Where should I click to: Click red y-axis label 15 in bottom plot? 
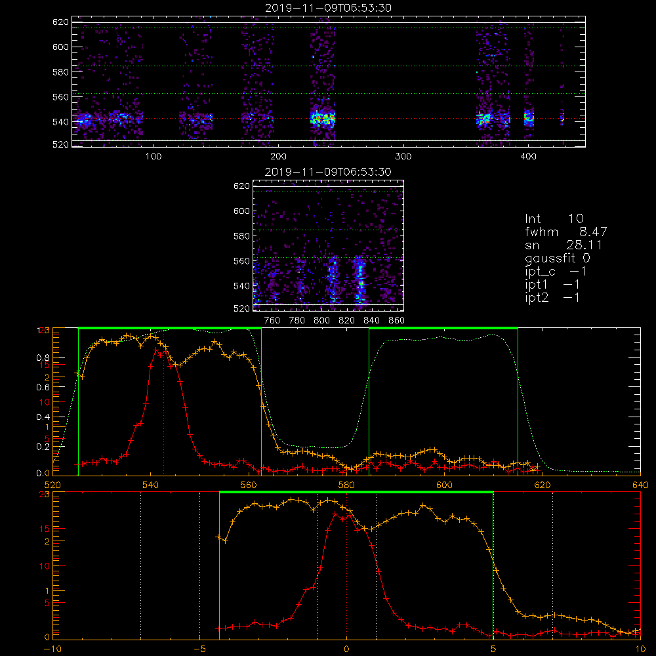click(x=44, y=529)
